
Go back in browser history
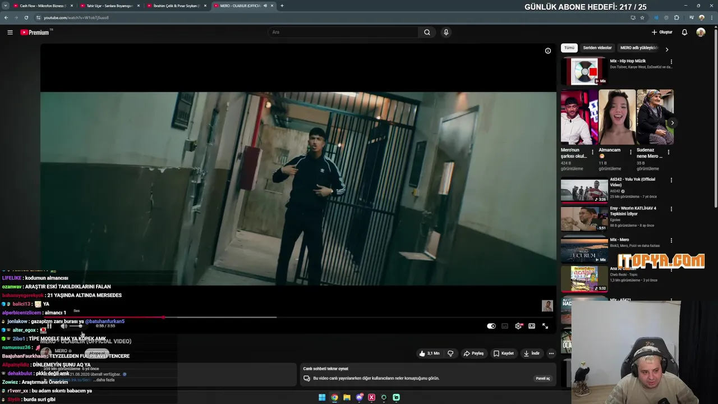[6, 17]
